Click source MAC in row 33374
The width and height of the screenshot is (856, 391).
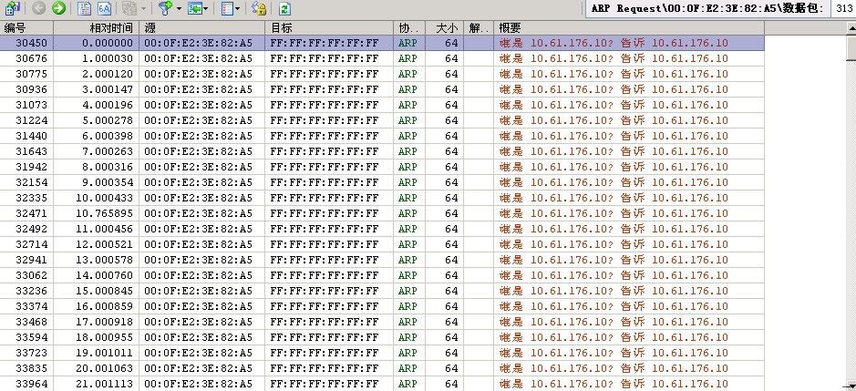coord(198,306)
